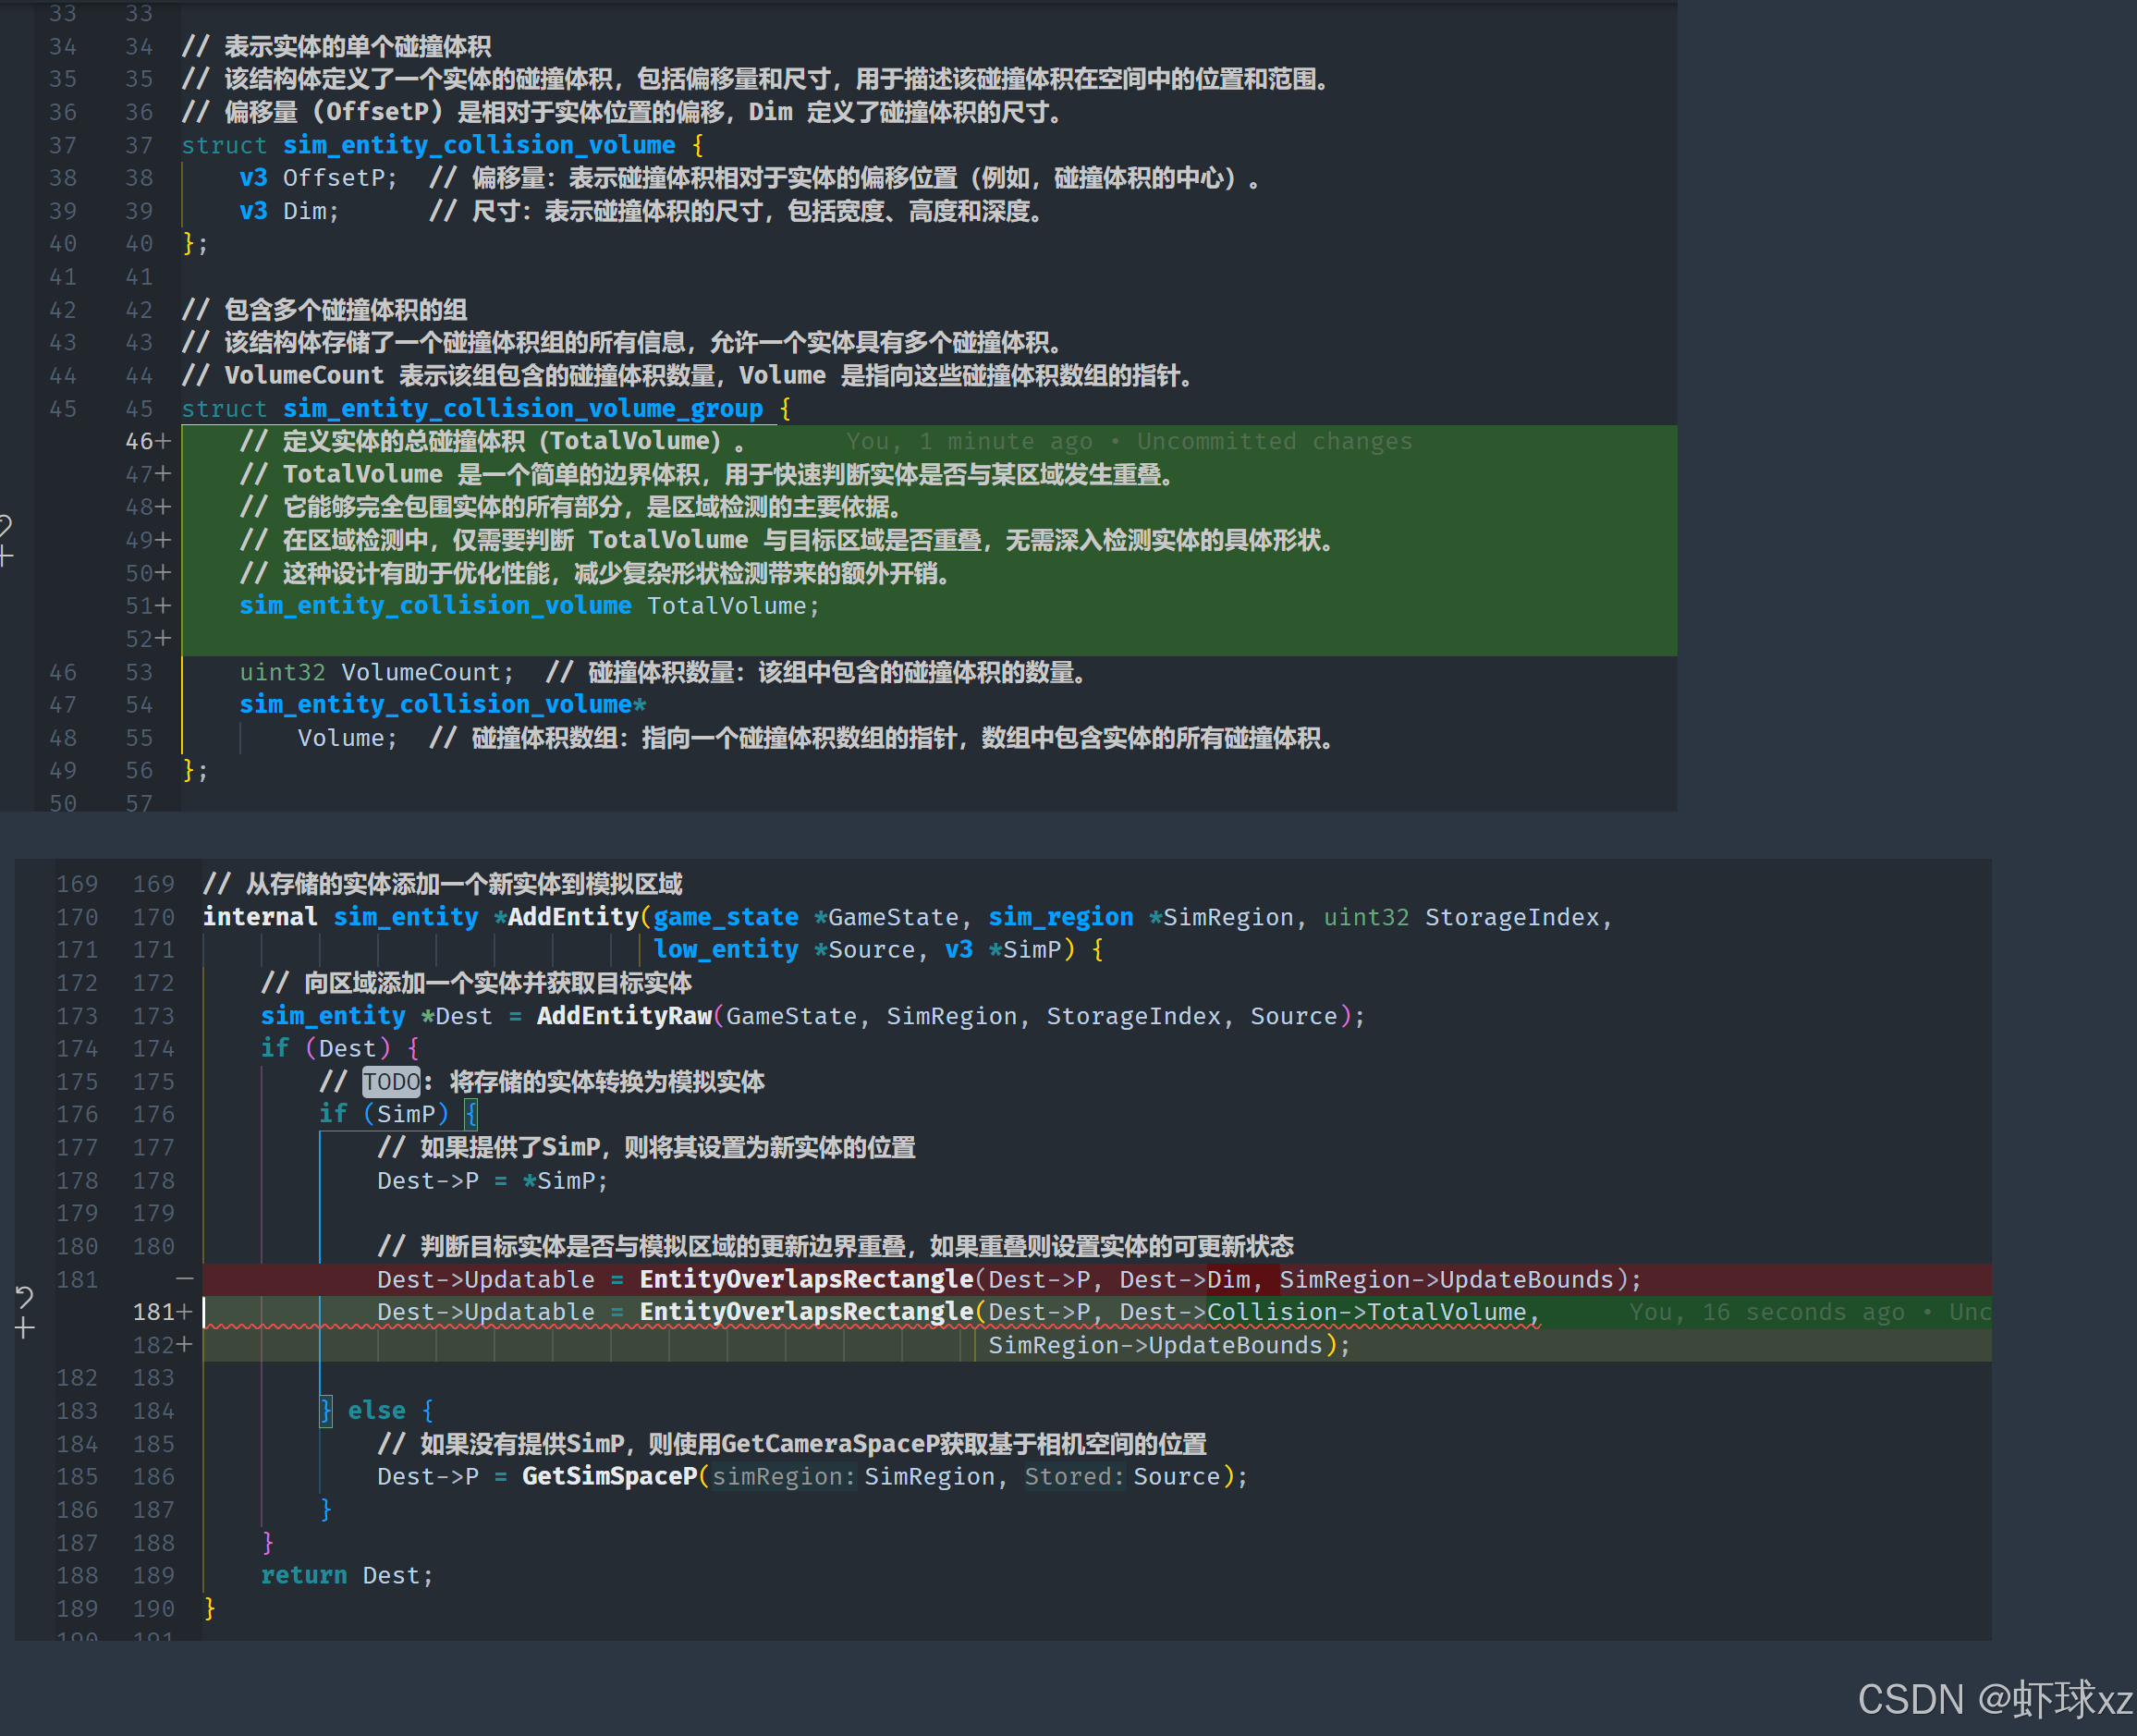
Task: Click EntityOverlapsRectangle in the added green line
Action: [x=807, y=1312]
